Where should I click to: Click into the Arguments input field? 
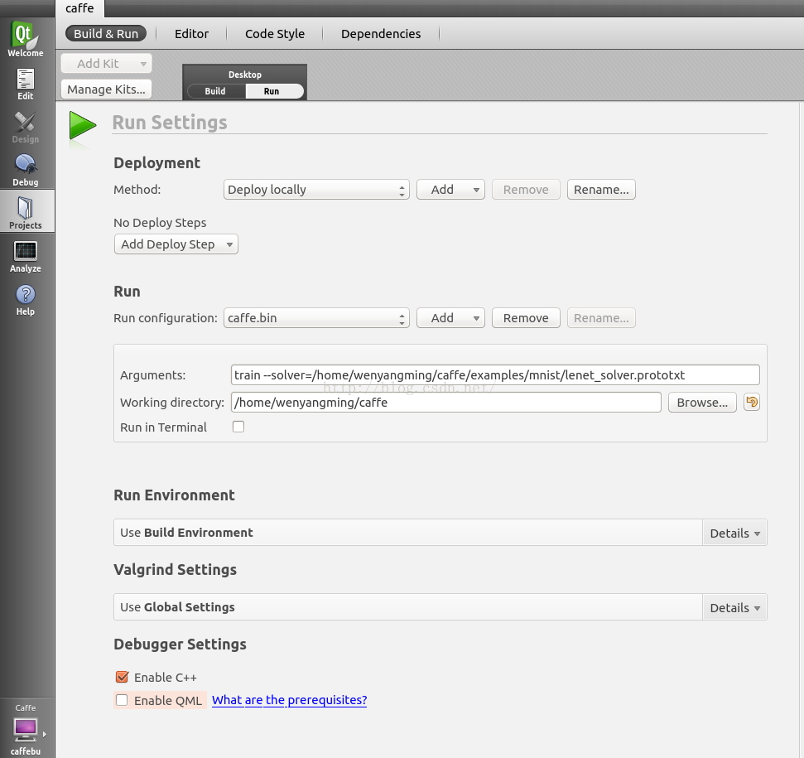(495, 375)
